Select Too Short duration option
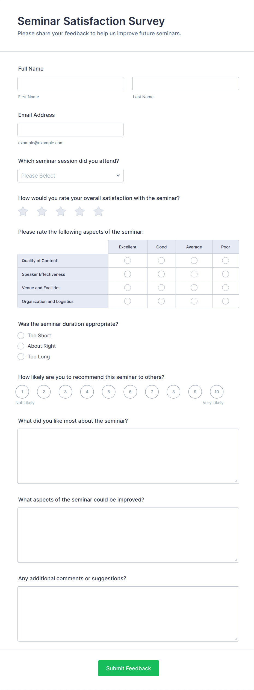The width and height of the screenshot is (254, 690). click(x=21, y=336)
